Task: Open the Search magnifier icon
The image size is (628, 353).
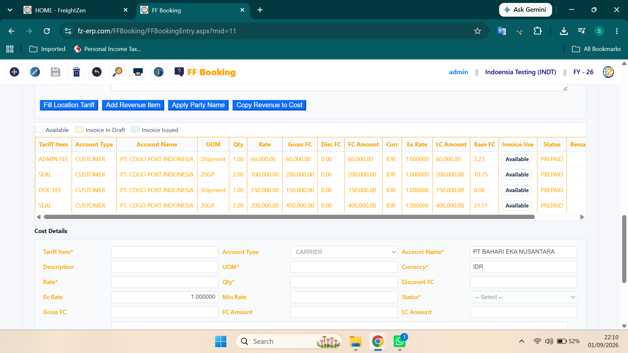Action: point(117,72)
